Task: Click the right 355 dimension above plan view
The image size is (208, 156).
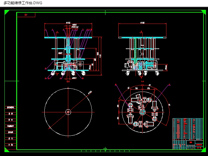Action: pyautogui.click(x=148, y=88)
